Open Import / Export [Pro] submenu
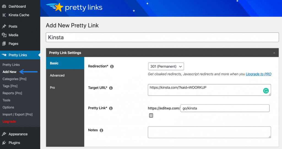Screen dimensions: 282x149 pyautogui.click(x=17, y=114)
